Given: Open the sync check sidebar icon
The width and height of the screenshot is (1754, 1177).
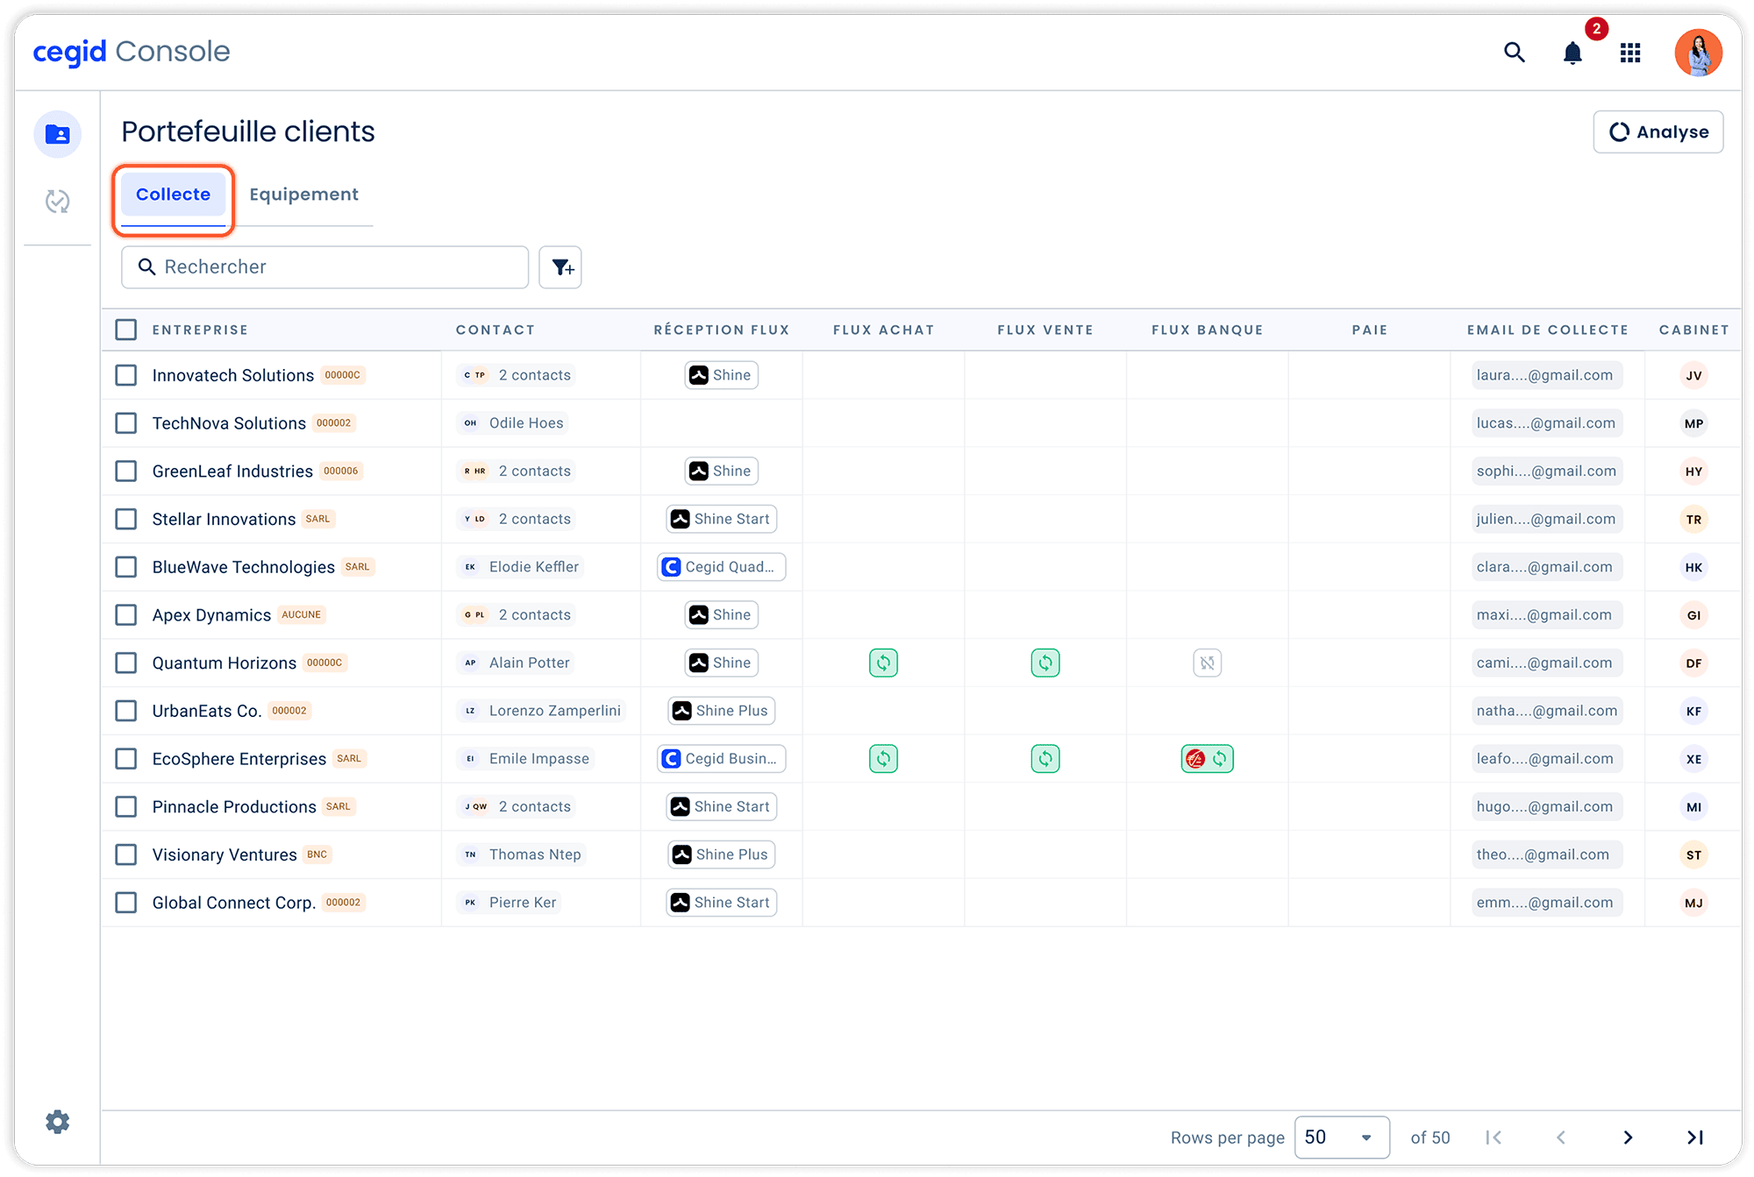Looking at the screenshot, I should [58, 202].
